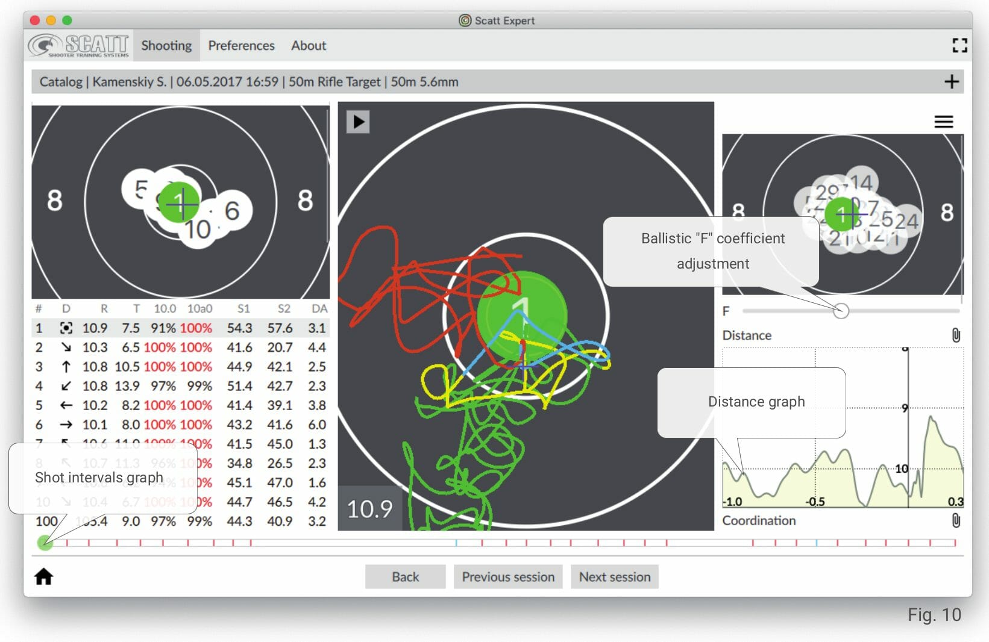
Task: Select the target scope icon on shot 1
Action: 67,328
